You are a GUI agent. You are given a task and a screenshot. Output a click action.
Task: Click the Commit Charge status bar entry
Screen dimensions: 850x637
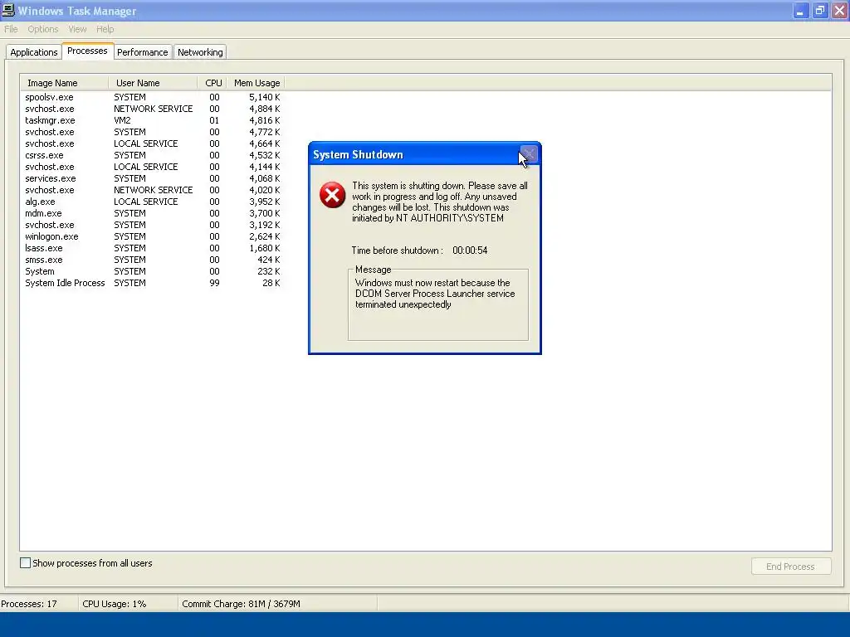coord(242,604)
